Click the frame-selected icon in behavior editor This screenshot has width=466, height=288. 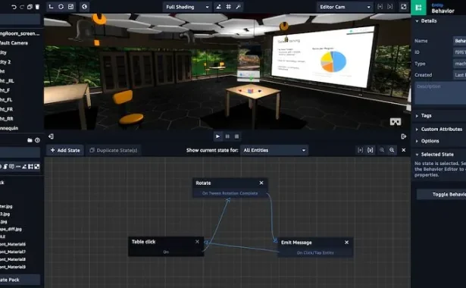(x=370, y=150)
